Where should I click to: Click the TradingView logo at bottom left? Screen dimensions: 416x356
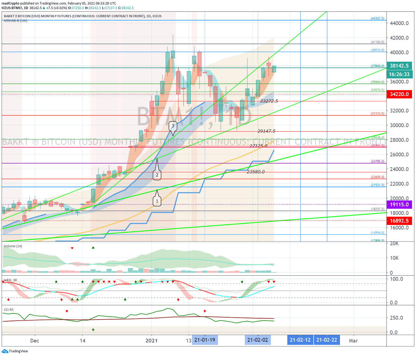[15, 351]
